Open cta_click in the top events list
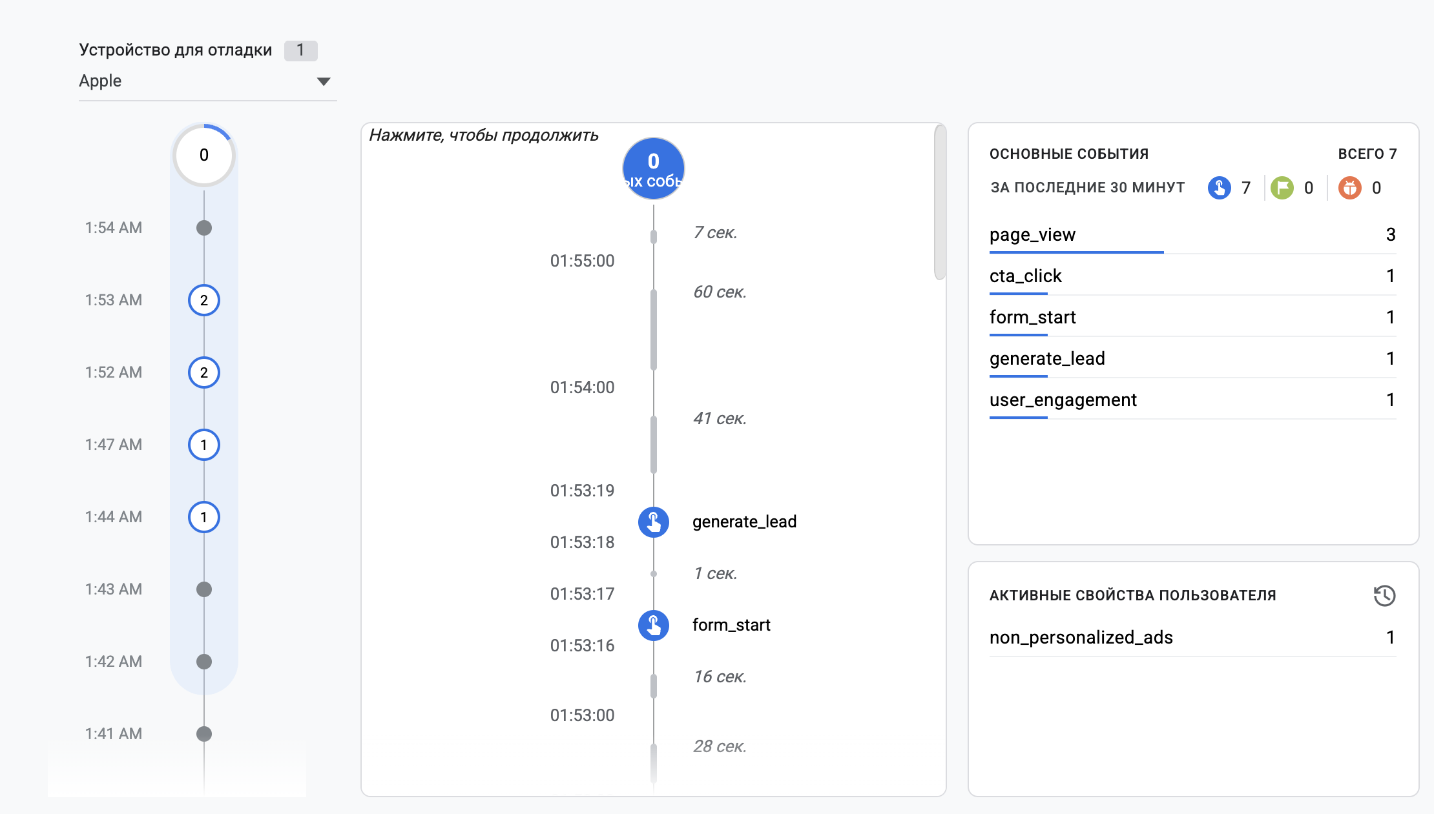This screenshot has height=814, width=1434. [x=1192, y=276]
